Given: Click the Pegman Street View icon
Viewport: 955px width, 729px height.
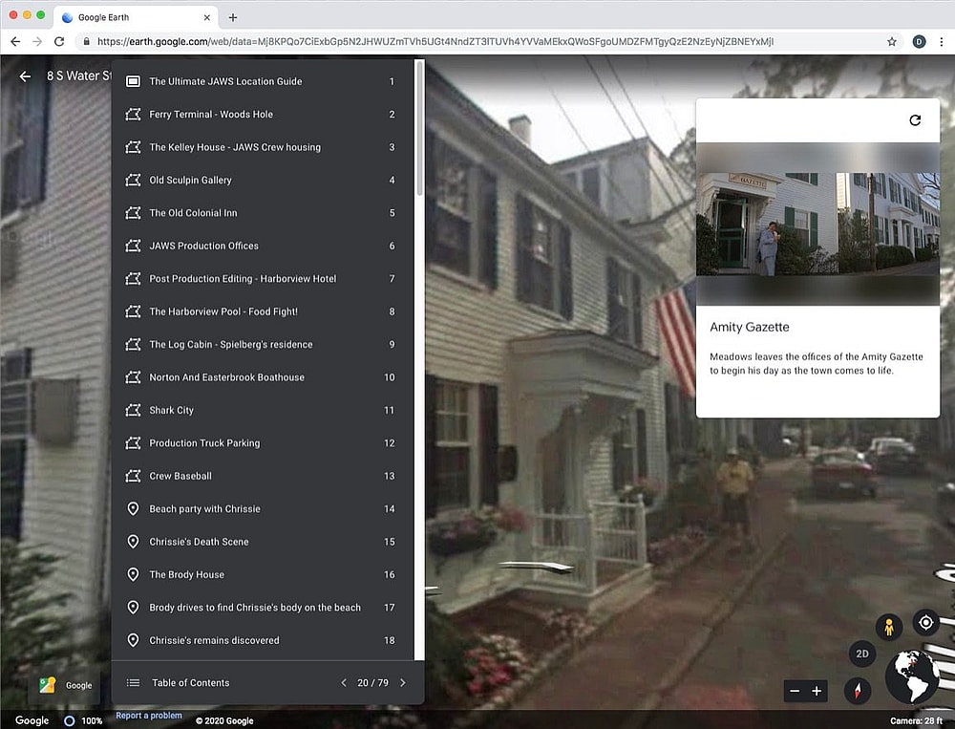Looking at the screenshot, I should click(890, 628).
